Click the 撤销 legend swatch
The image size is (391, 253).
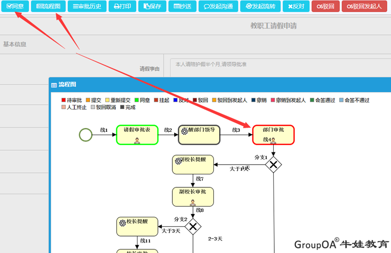click(253, 100)
